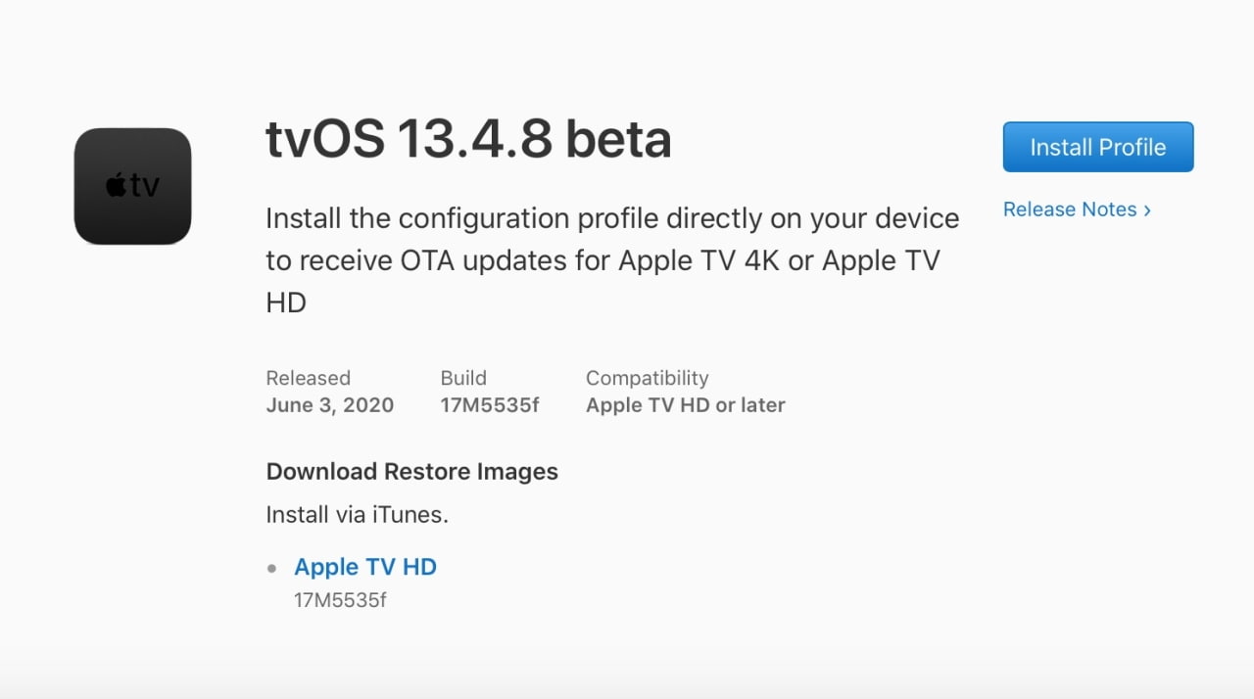Click the Released label
The image size is (1254, 699).
click(308, 378)
